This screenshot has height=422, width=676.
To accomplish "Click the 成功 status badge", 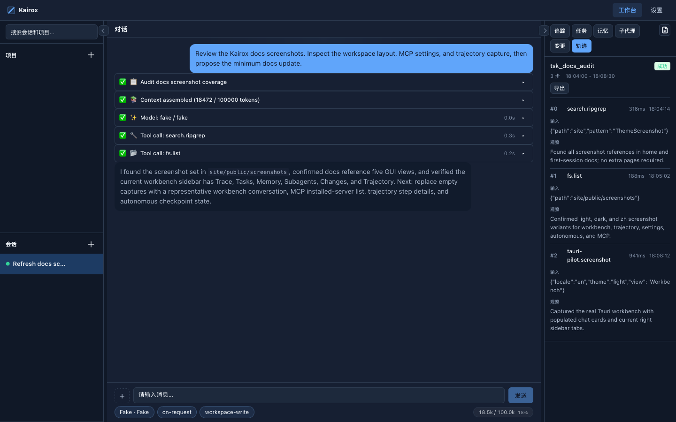I will coord(662,66).
